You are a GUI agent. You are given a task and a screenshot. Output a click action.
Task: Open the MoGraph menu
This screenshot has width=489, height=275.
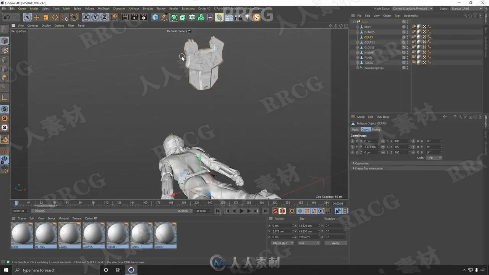tap(103, 8)
